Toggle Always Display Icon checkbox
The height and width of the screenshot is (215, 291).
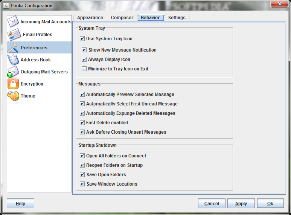(84, 59)
